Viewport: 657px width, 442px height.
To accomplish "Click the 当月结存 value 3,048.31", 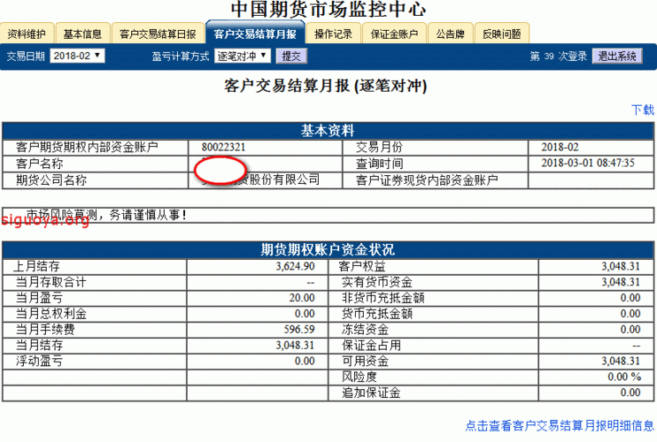I will point(295,346).
